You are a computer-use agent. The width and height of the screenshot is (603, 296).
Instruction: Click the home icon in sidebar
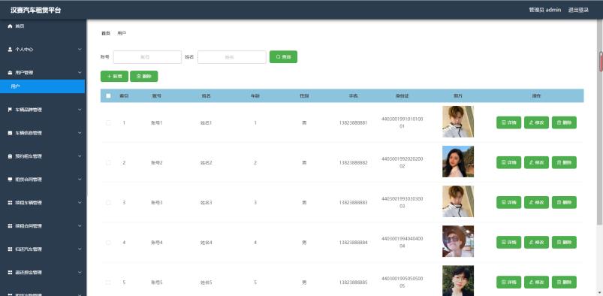point(11,26)
